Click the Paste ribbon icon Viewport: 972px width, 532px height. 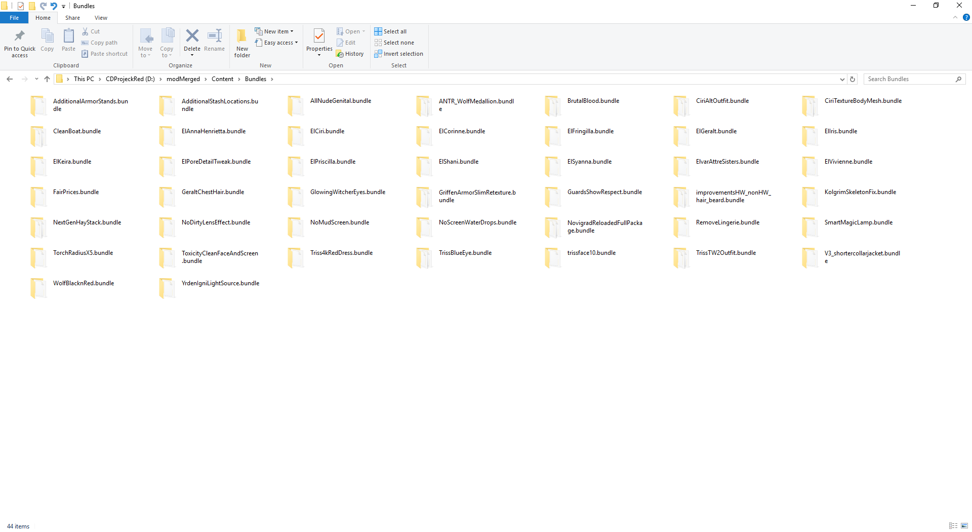pos(68,36)
